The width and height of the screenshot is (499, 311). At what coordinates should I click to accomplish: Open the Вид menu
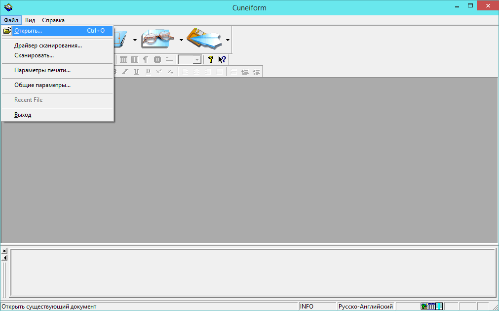[30, 20]
